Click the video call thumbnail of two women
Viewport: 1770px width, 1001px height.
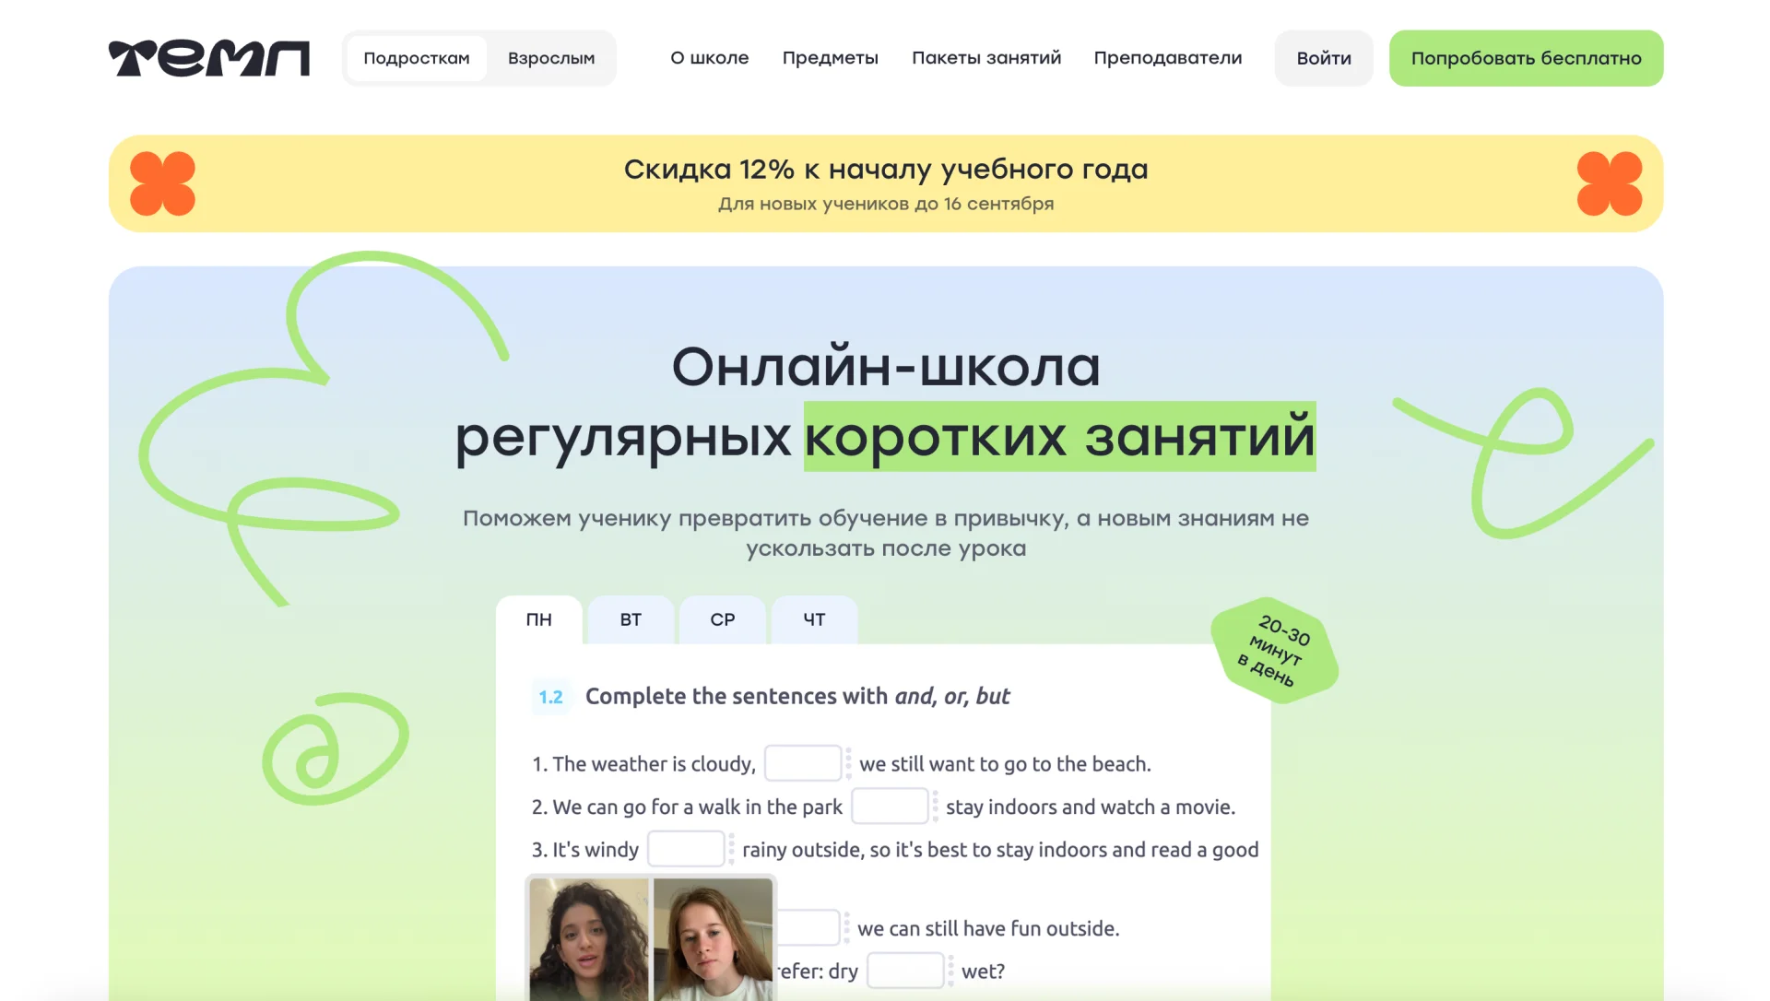click(x=651, y=938)
